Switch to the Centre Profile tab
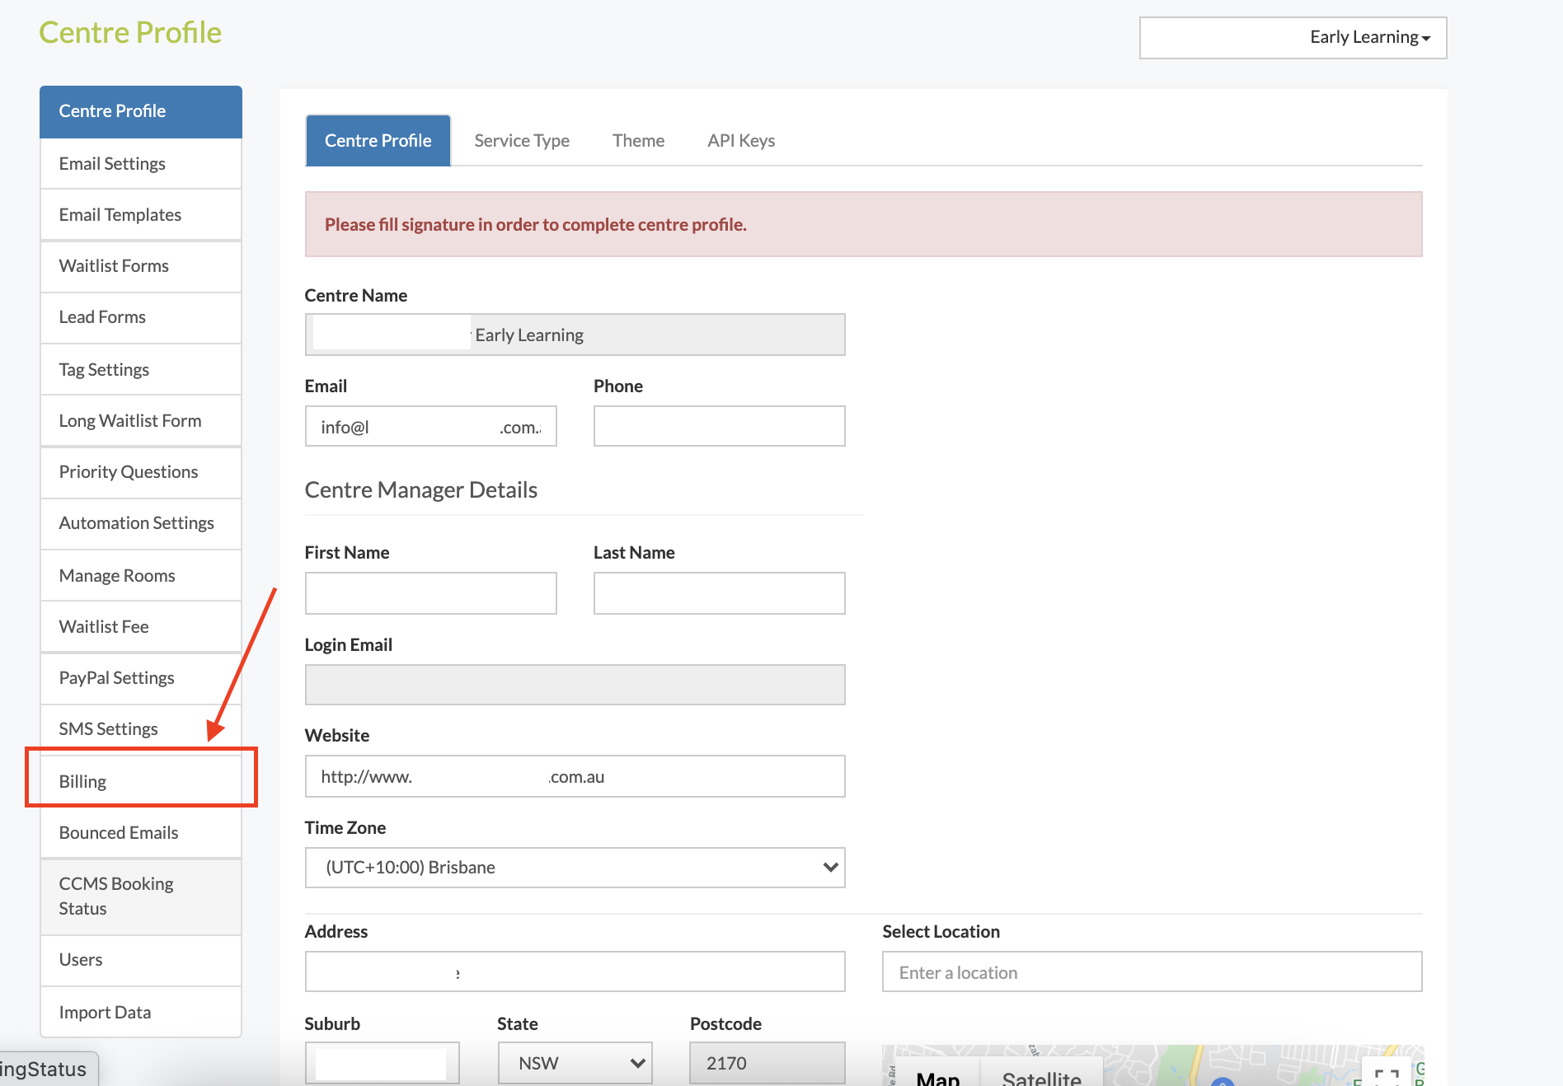 [378, 141]
